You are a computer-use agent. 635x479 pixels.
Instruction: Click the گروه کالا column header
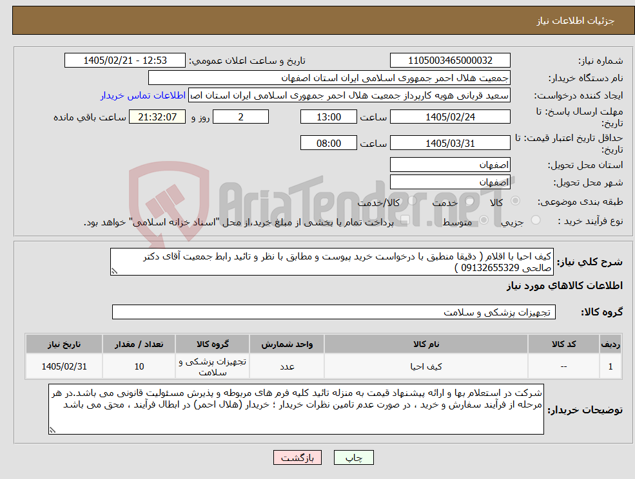point(213,344)
